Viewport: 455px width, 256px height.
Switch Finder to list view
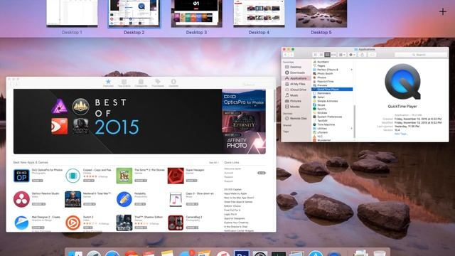pyautogui.click(x=321, y=55)
